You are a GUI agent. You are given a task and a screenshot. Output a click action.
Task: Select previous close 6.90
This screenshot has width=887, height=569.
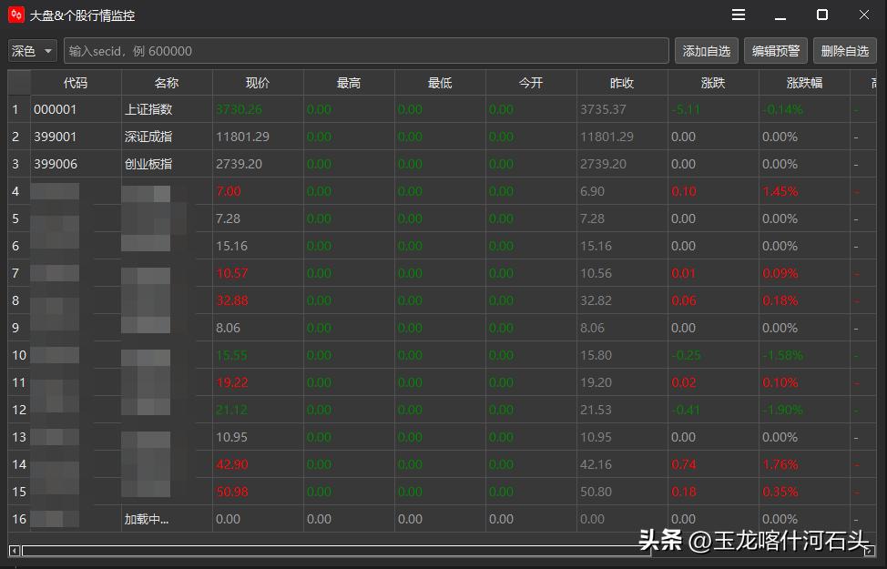[622, 191]
